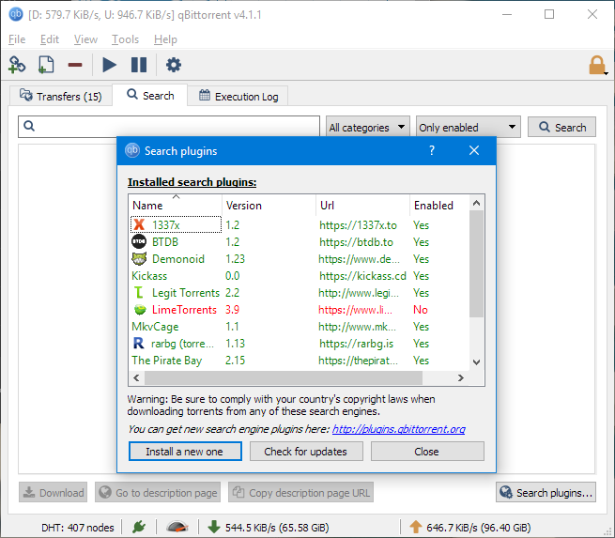Click the connection status plug icon
This screenshot has height=538, width=615.
(x=139, y=527)
